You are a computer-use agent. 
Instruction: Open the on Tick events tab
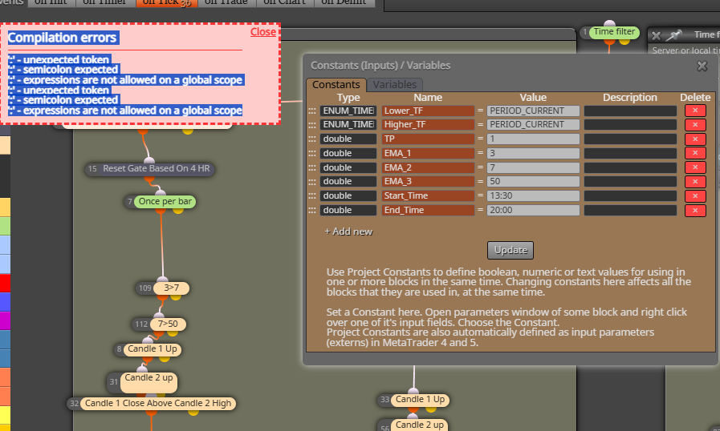coord(167,2)
